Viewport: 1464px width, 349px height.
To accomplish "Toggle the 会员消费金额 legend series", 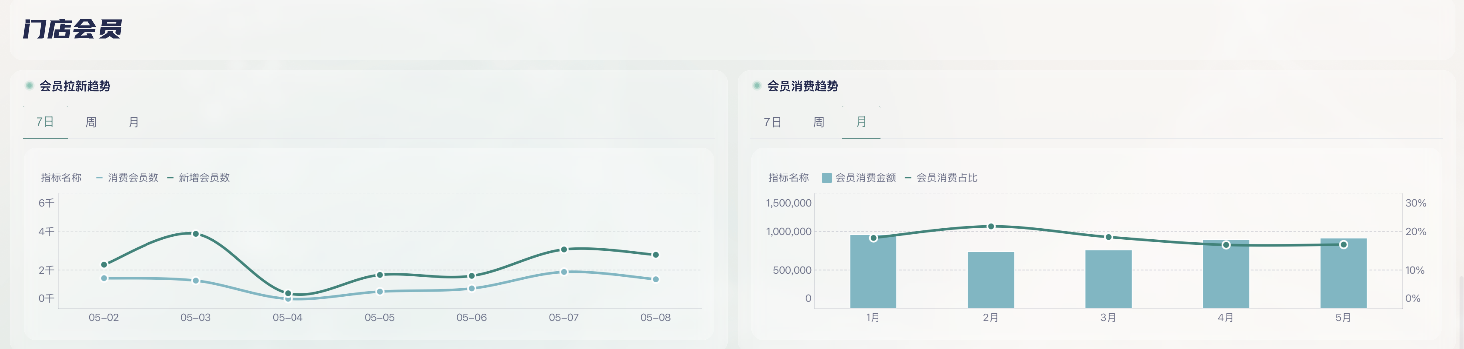I will [859, 178].
